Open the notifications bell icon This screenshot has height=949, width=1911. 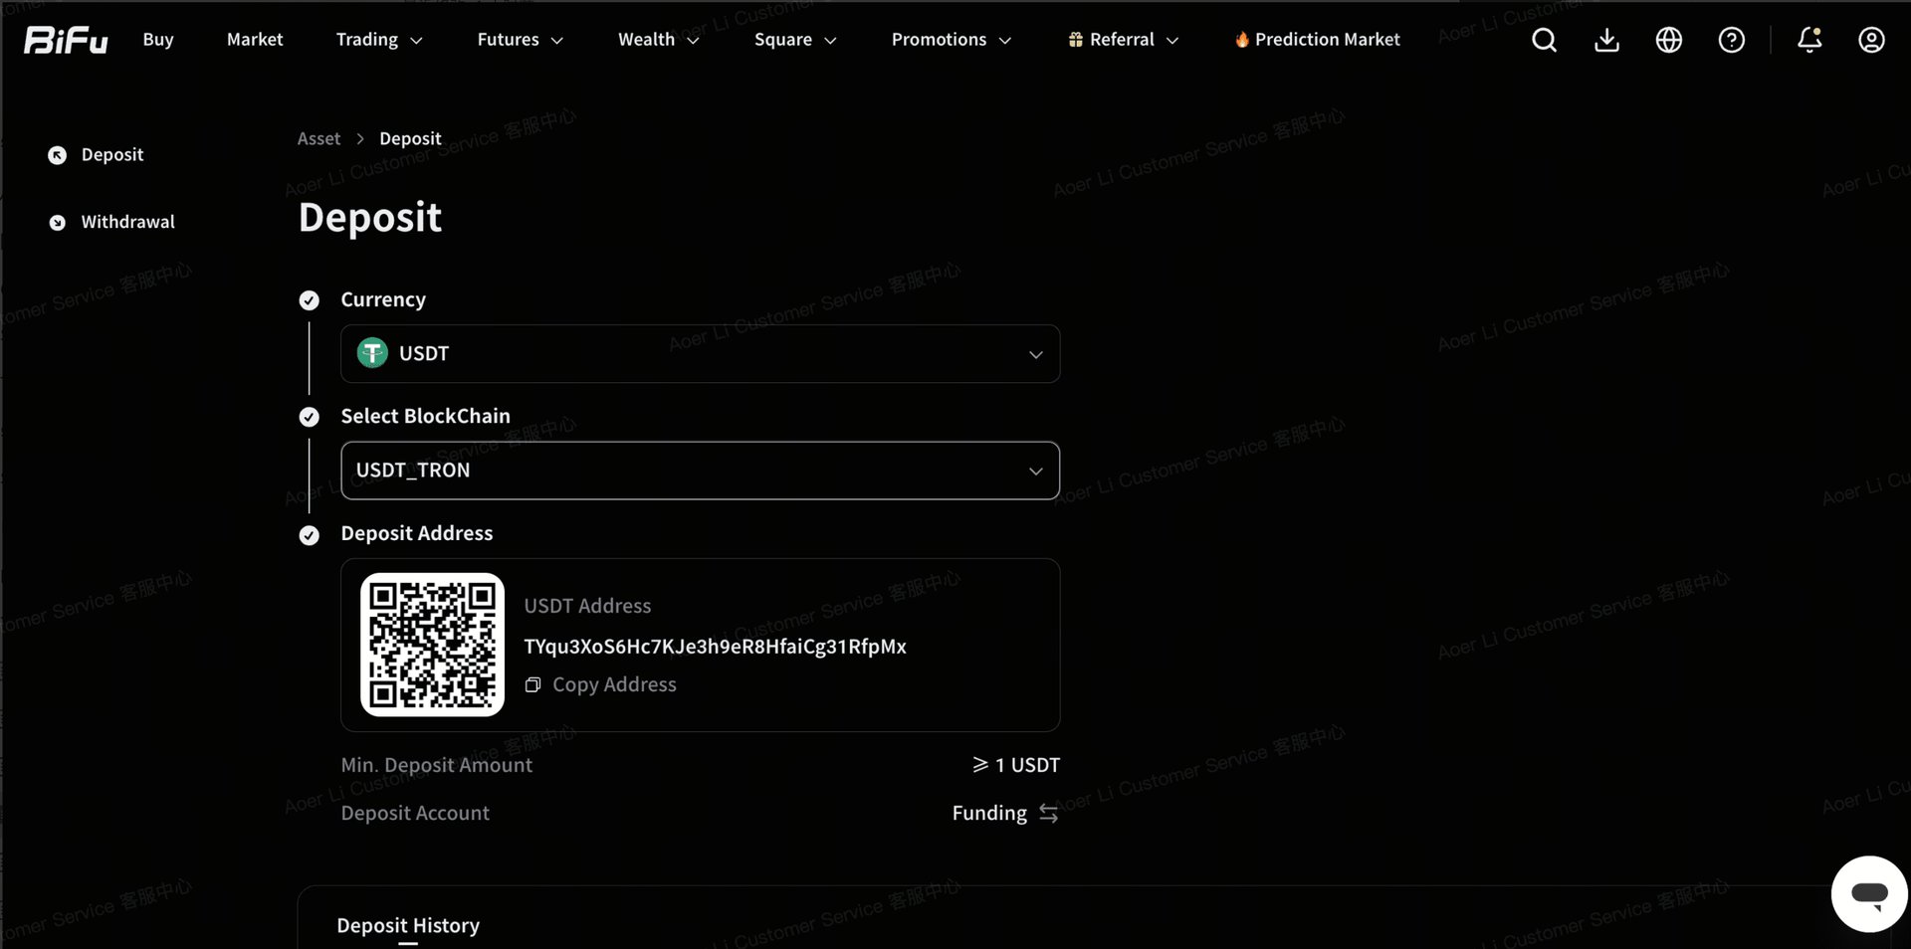[1809, 40]
